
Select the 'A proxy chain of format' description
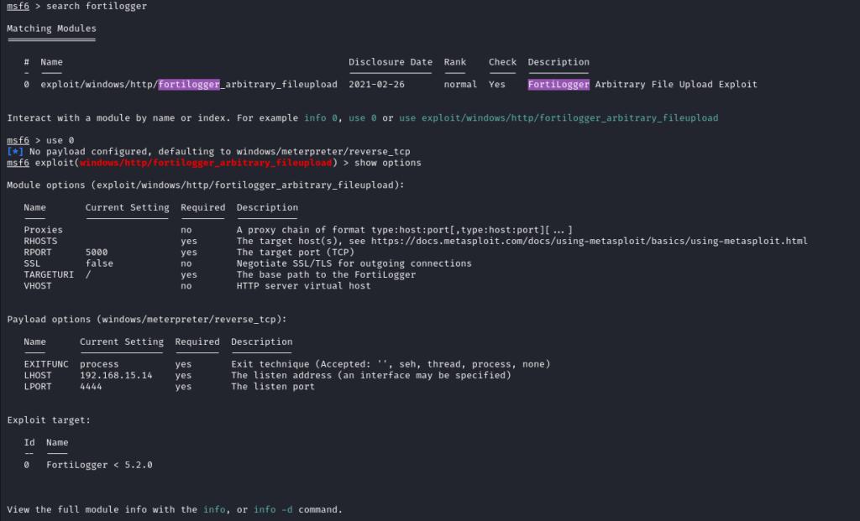tap(405, 230)
